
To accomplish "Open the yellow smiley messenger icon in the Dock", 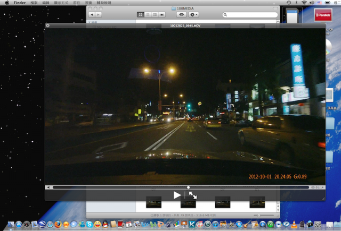I will point(98,224).
